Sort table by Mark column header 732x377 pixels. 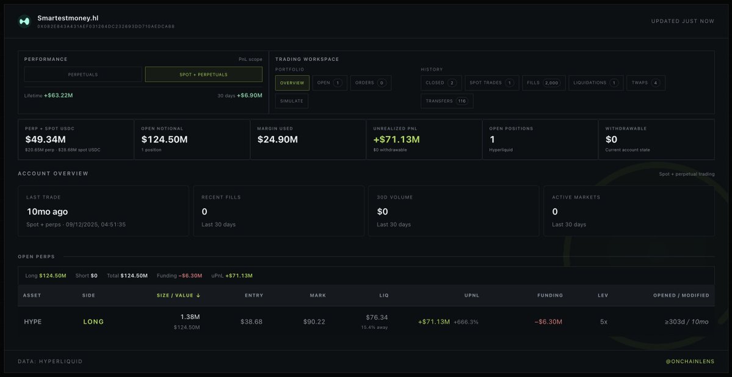(x=318, y=295)
